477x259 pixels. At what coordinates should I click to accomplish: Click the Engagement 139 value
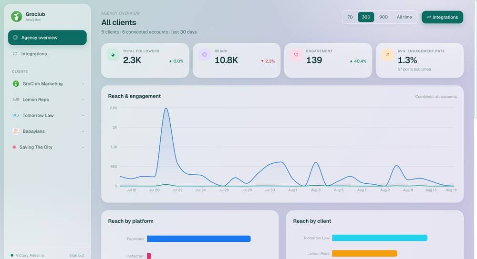coord(314,60)
